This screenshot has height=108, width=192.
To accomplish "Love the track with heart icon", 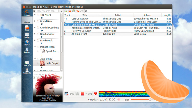I will (x=96, y=94).
